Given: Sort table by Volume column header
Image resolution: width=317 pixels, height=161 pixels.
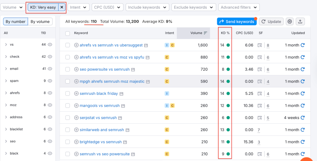Looking at the screenshot, I should 196,33.
